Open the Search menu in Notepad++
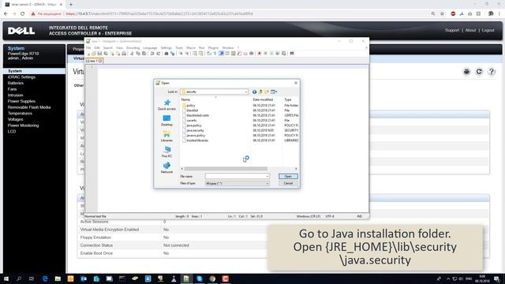505x284 pixels. pyautogui.click(x=108, y=47)
